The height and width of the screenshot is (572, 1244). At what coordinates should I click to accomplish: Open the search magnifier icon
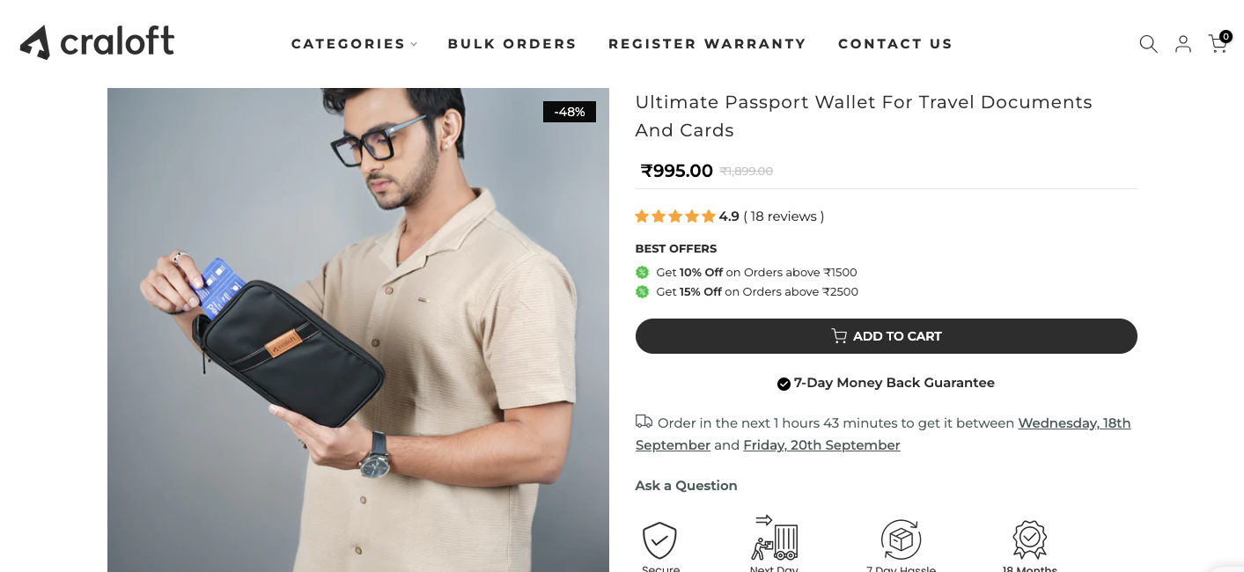click(1148, 44)
